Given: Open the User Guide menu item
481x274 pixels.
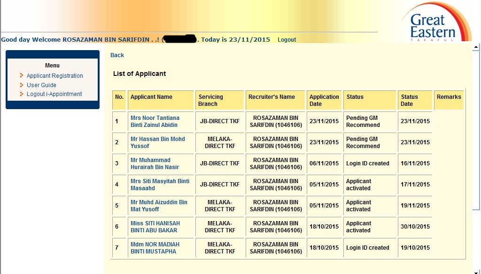Looking at the screenshot, I should pos(41,85).
